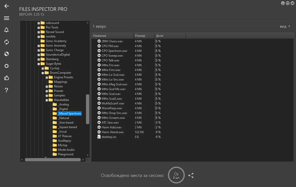Image resolution: width=296 pixels, height=187 pixels.
Task: Select Mths Drop Snc.wav file name
Action: coord(114,113)
